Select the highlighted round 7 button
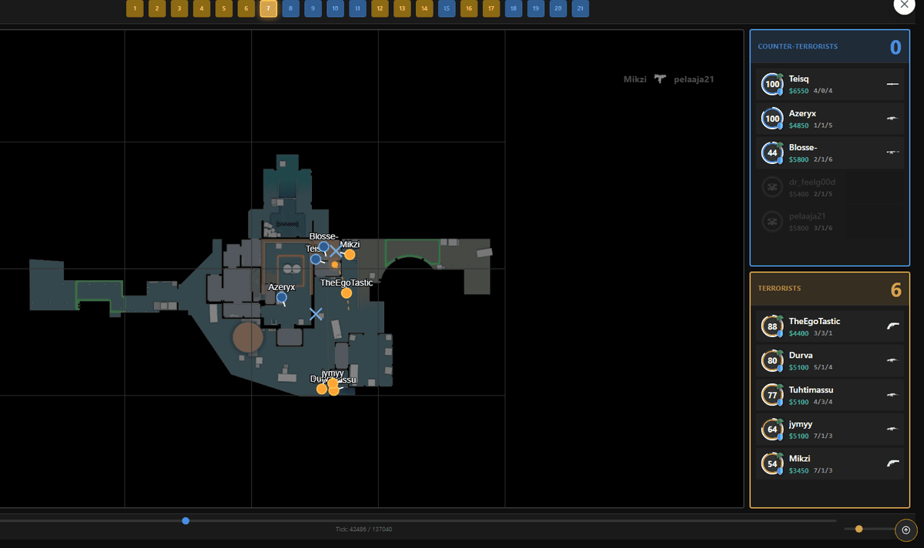Image resolution: width=924 pixels, height=548 pixels. point(269,8)
